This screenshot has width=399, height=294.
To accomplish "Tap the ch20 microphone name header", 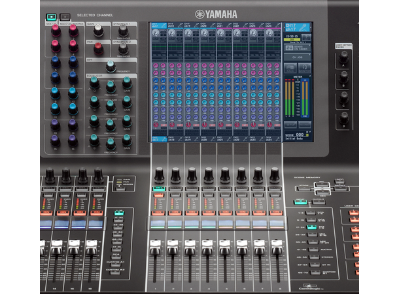I will pos(208,25).
